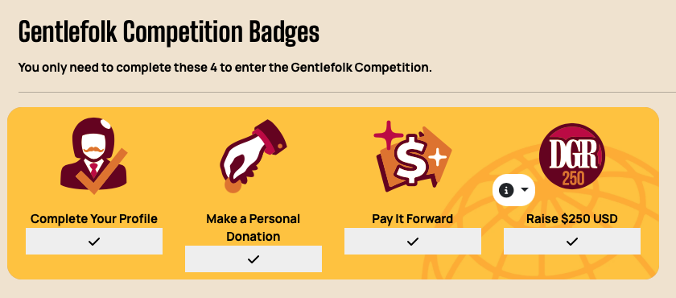
Task: Click the Pay It Forward label text
Action: pos(413,218)
